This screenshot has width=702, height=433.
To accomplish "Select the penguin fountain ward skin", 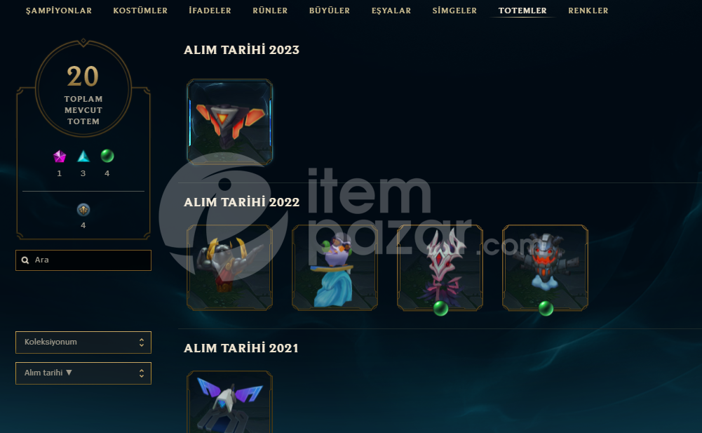I will 335,267.
